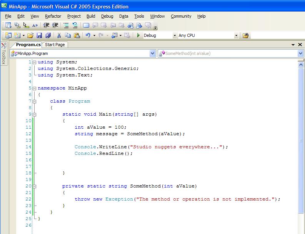Open the active files list arrow
Image resolution: width=305 pixels, height=234 pixels.
293,45
